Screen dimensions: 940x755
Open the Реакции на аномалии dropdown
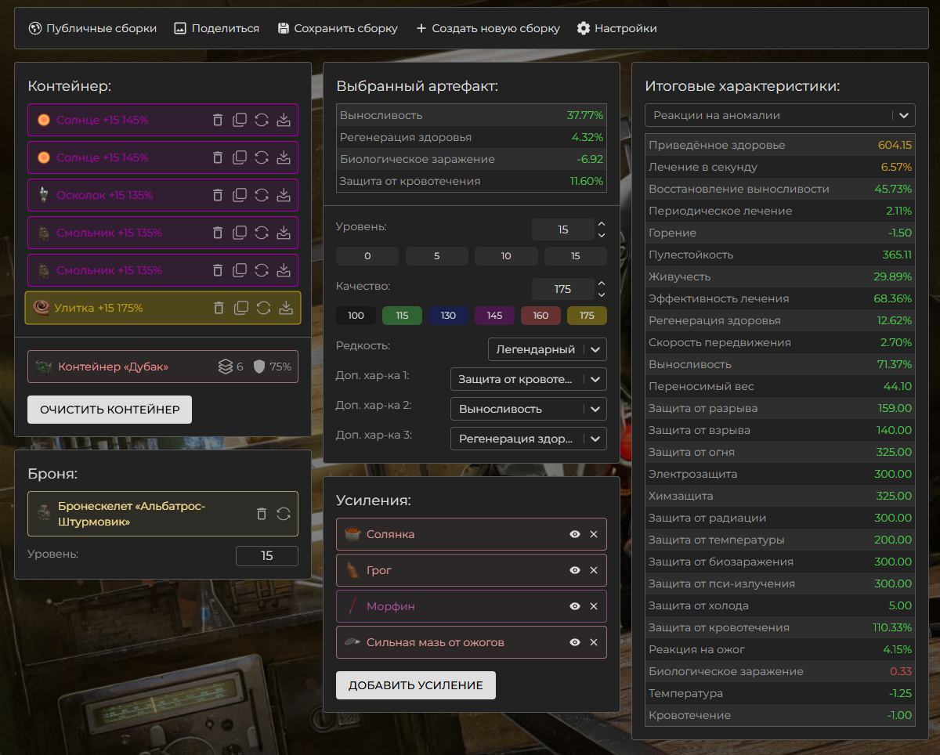pyautogui.click(x=779, y=115)
